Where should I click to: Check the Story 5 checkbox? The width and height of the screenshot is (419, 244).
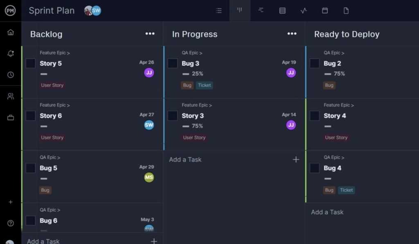[30, 63]
